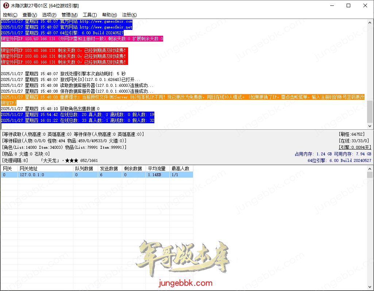Open the 注册(K) menu
Image resolution: width=374 pixels, height=291 pixels.
tap(129, 15)
